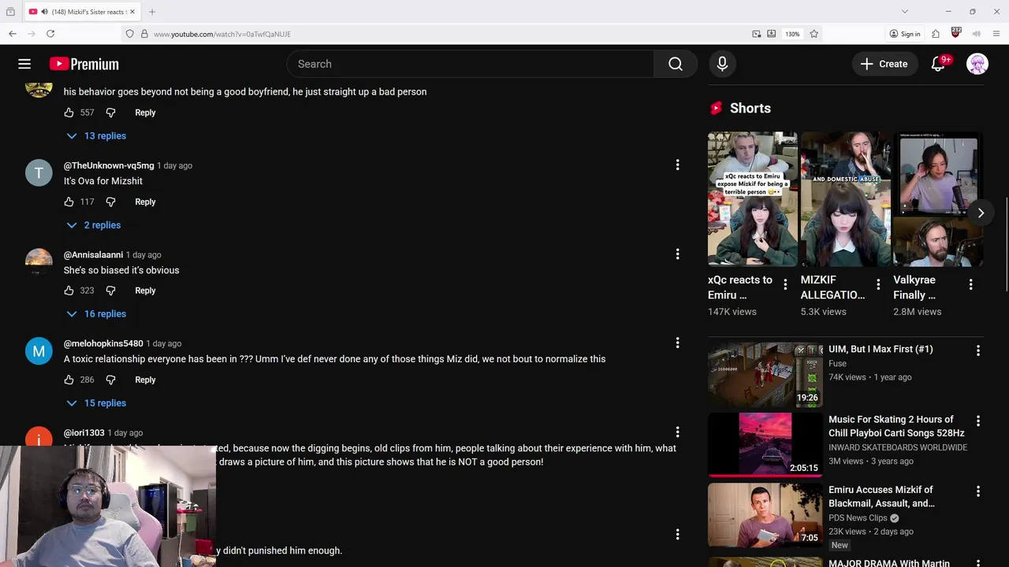This screenshot has height=567, width=1009.
Task: Open the browser application menu
Action: pos(996,34)
